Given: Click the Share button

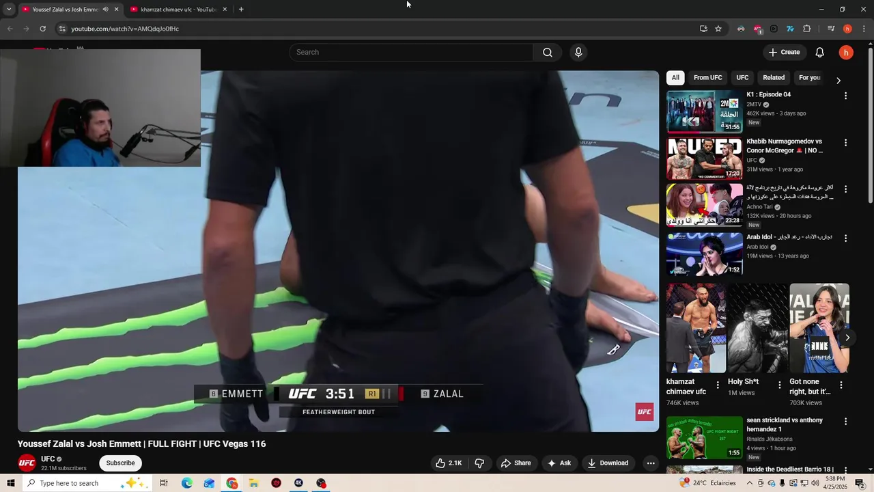Looking at the screenshot, I should pyautogui.click(x=516, y=463).
